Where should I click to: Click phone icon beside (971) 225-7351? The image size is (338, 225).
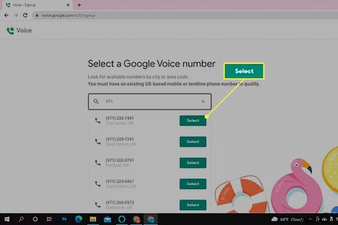point(98,142)
